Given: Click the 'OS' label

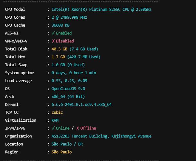Looking at the screenshot, I should point(7,89).
